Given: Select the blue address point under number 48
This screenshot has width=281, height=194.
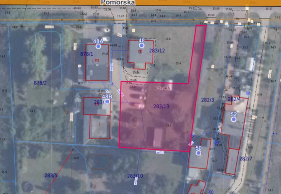Looking at the screenshot, I should [x=142, y=45].
